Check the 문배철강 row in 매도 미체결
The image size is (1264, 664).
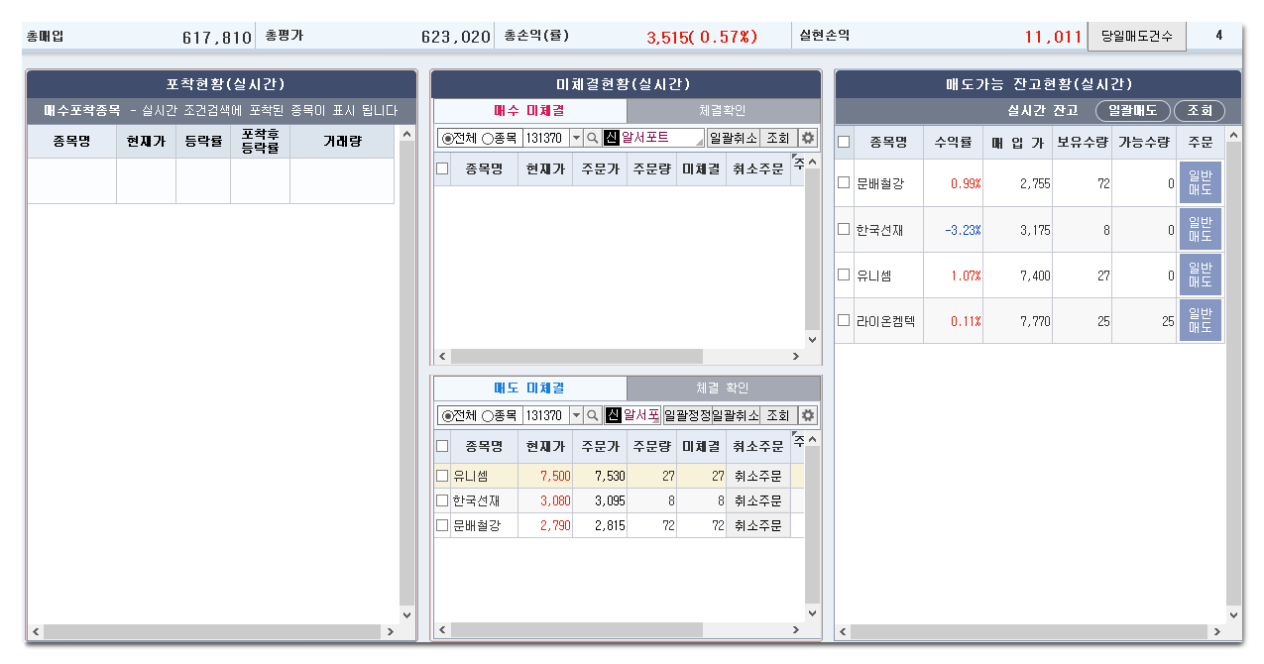tap(442, 525)
